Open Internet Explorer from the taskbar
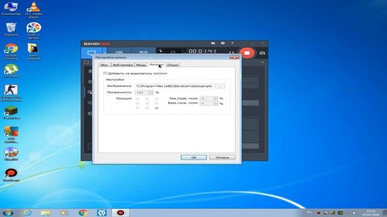The image size is (387, 217). point(27,213)
